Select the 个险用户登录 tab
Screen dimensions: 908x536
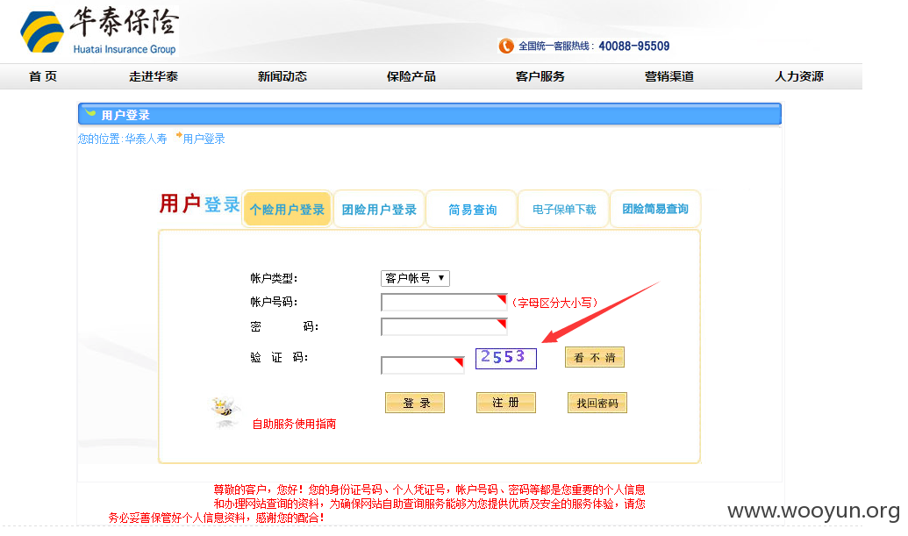tap(287, 209)
